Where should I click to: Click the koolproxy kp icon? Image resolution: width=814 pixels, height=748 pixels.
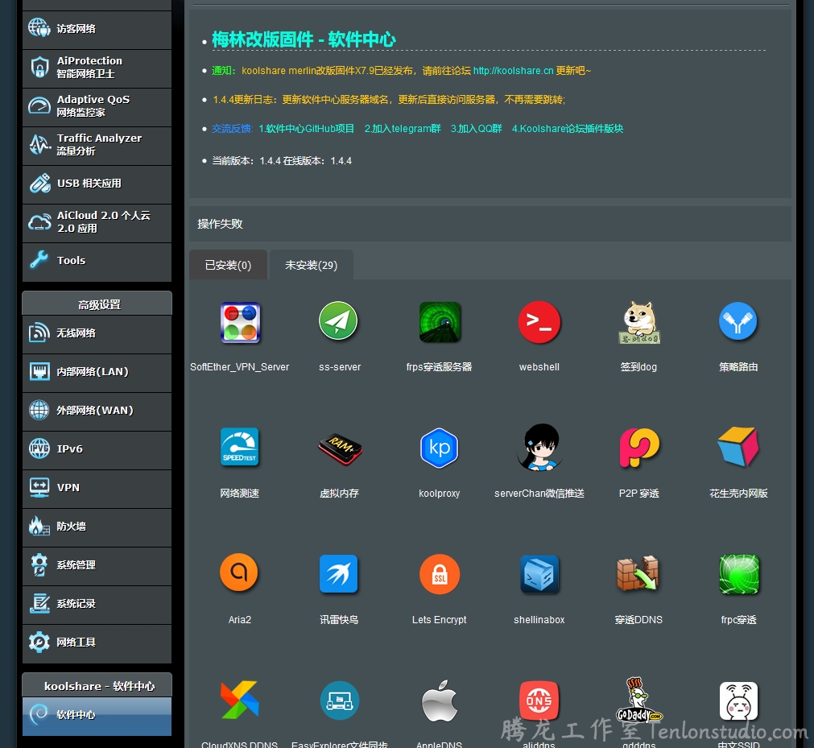coord(439,448)
